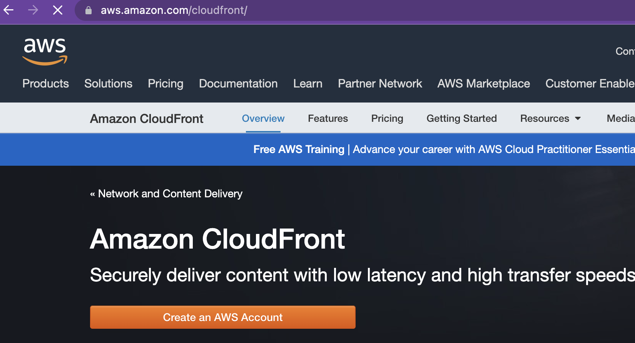Expand the Resources dropdown arrow
Viewport: 635px width, 343px height.
pos(578,119)
